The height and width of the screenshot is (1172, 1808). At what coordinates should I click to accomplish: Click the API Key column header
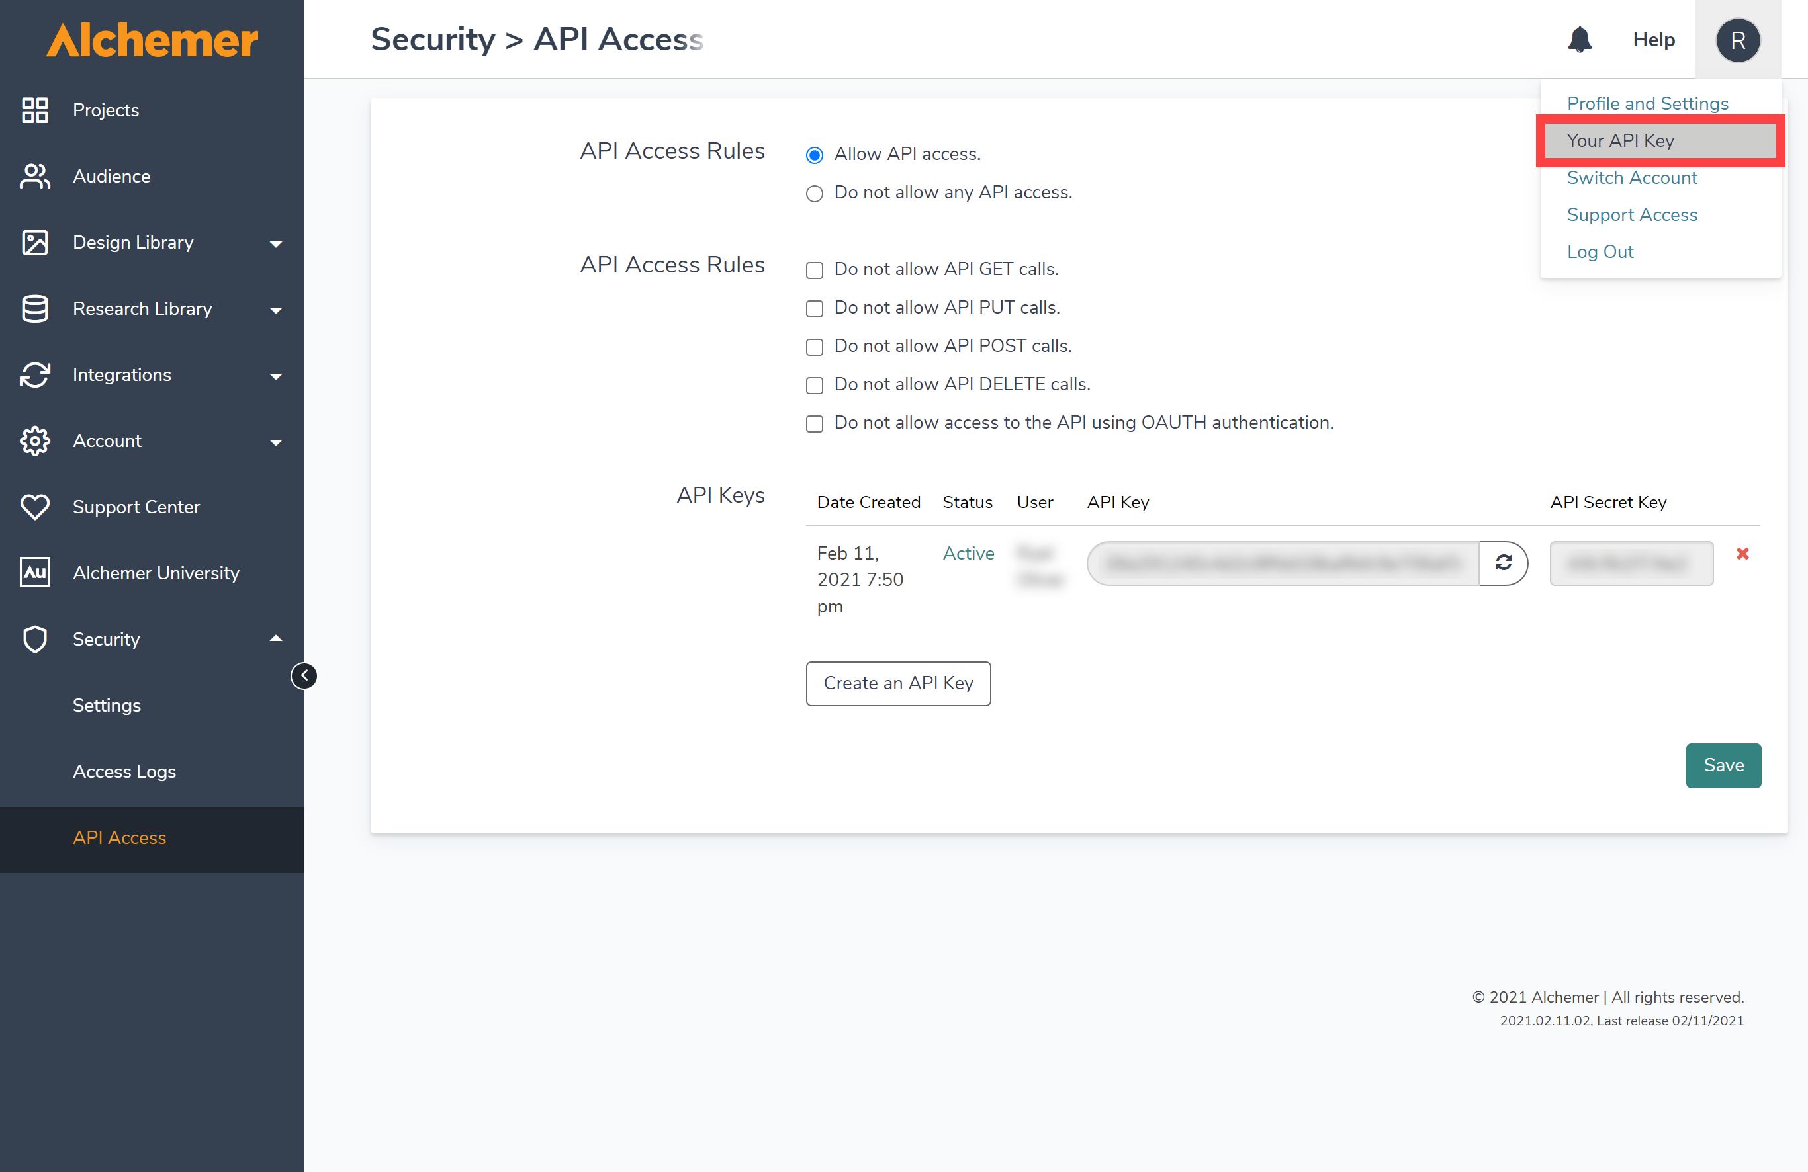1118,502
